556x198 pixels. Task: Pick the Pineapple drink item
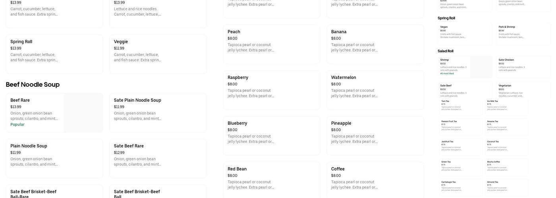(375, 135)
